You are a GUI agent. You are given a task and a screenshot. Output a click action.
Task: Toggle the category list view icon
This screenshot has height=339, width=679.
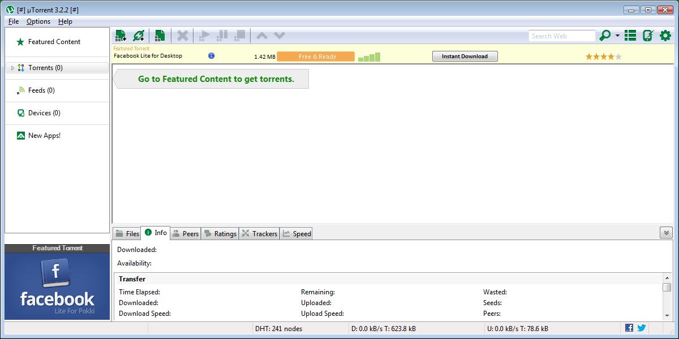[x=630, y=36]
